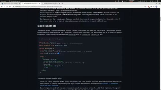Click inside the Note.server.js code block
The width and height of the screenshot is (161, 90).
[x=80, y=56]
